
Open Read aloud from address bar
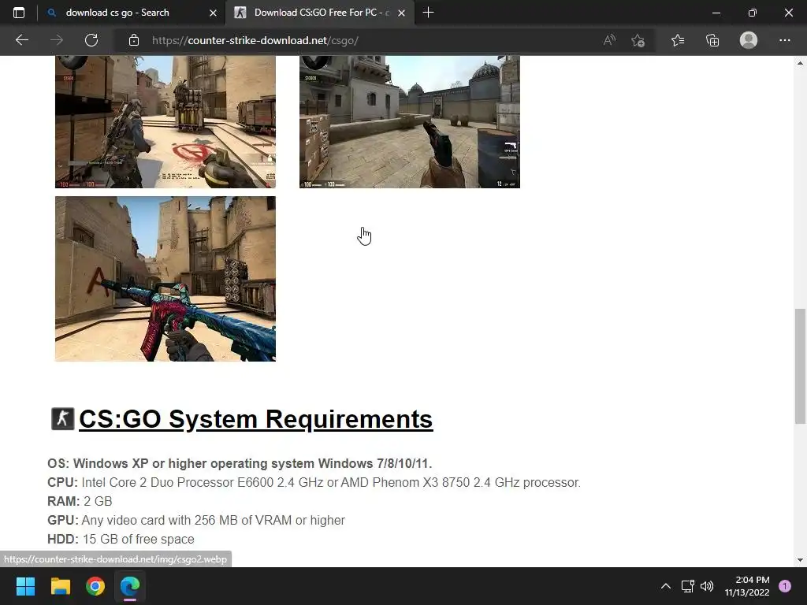point(609,40)
